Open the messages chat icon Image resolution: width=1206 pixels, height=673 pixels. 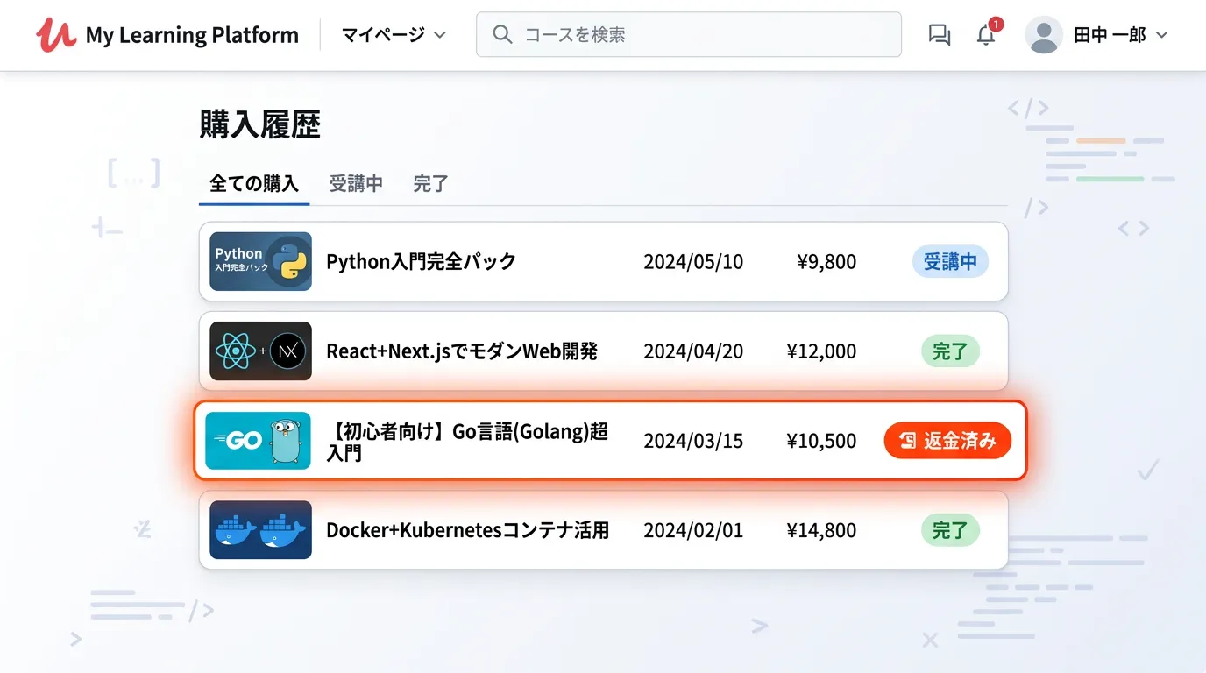939,35
